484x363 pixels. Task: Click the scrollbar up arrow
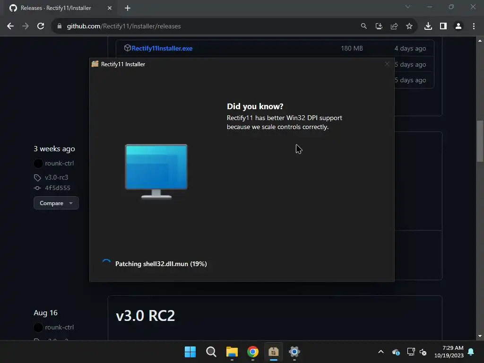pos(480,41)
